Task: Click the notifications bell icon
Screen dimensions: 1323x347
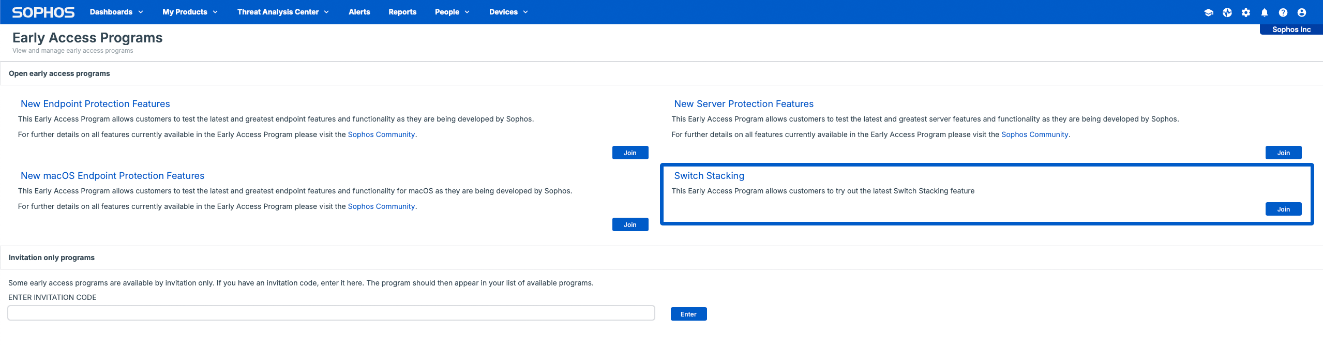Action: pyautogui.click(x=1265, y=12)
